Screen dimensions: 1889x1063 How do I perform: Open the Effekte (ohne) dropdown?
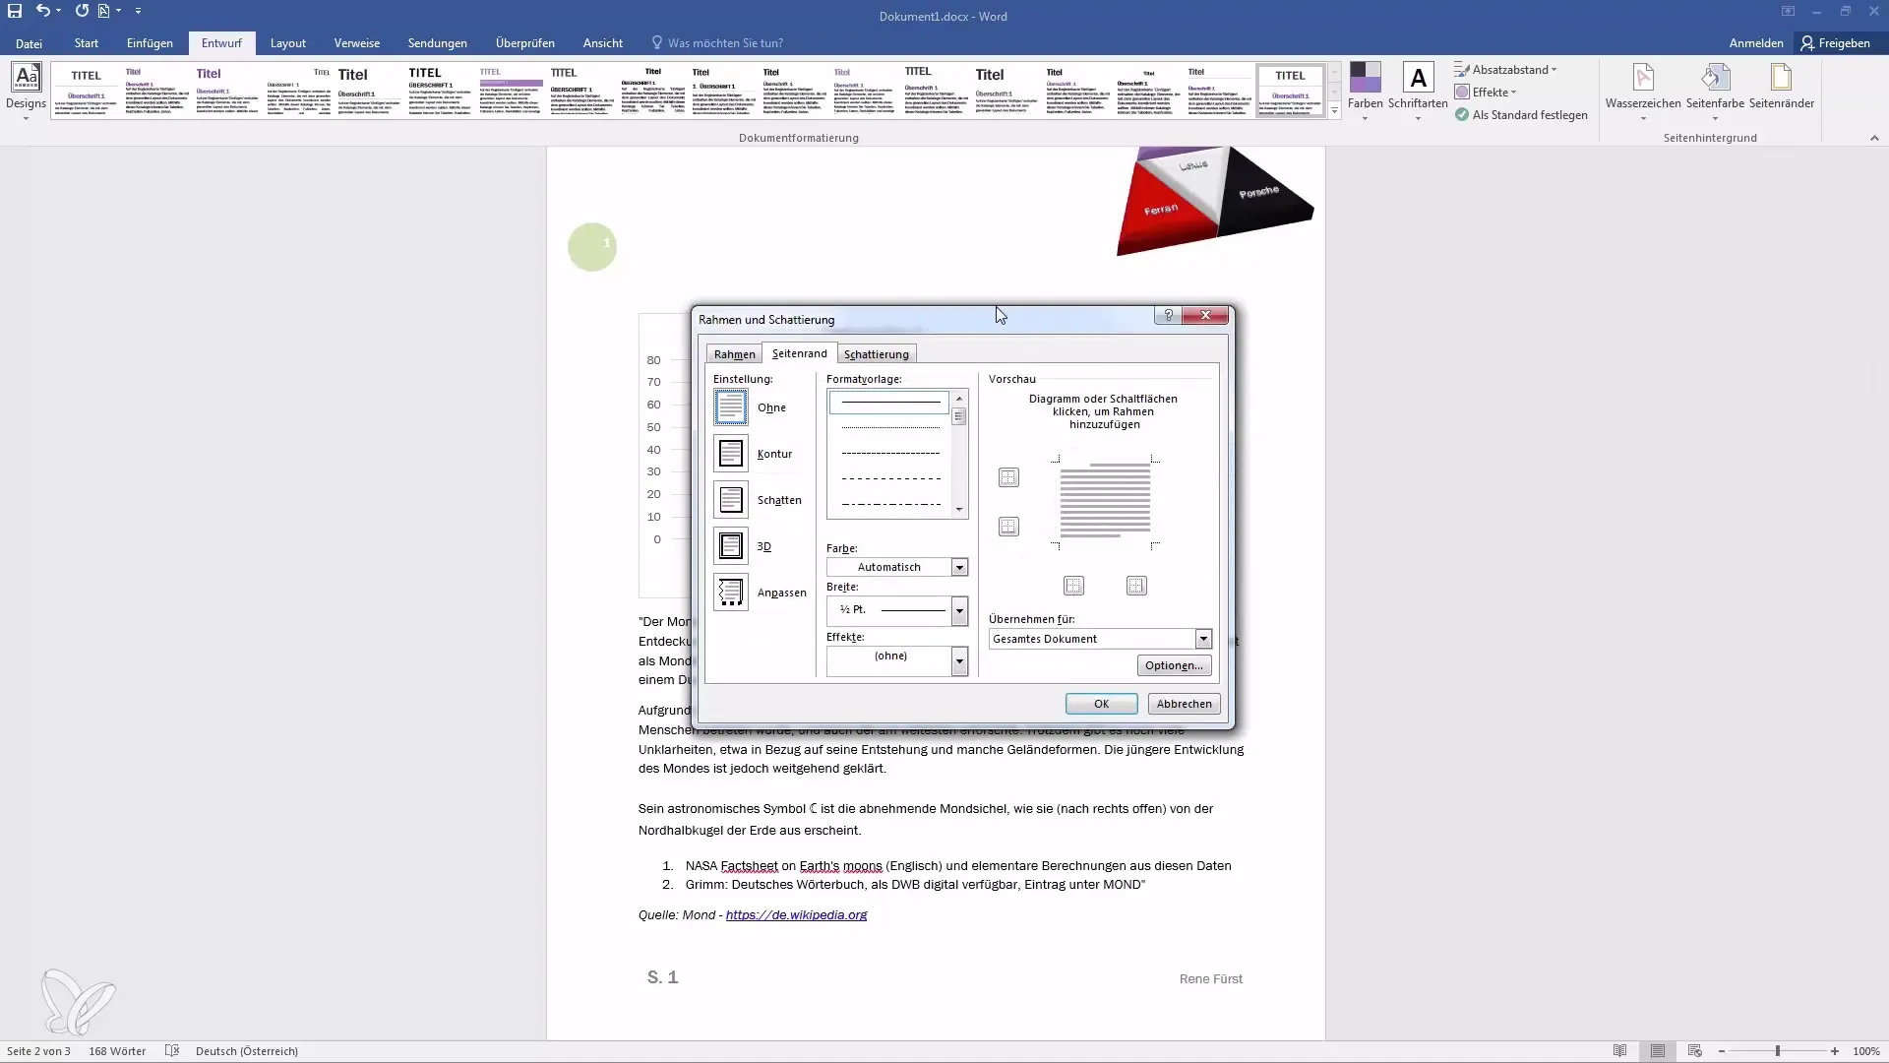tap(959, 661)
